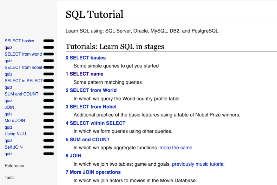Screen dimensions: 277x185
Task: Open sidebar link SELECT from nobel
Action: pyautogui.click(x=23, y=67)
